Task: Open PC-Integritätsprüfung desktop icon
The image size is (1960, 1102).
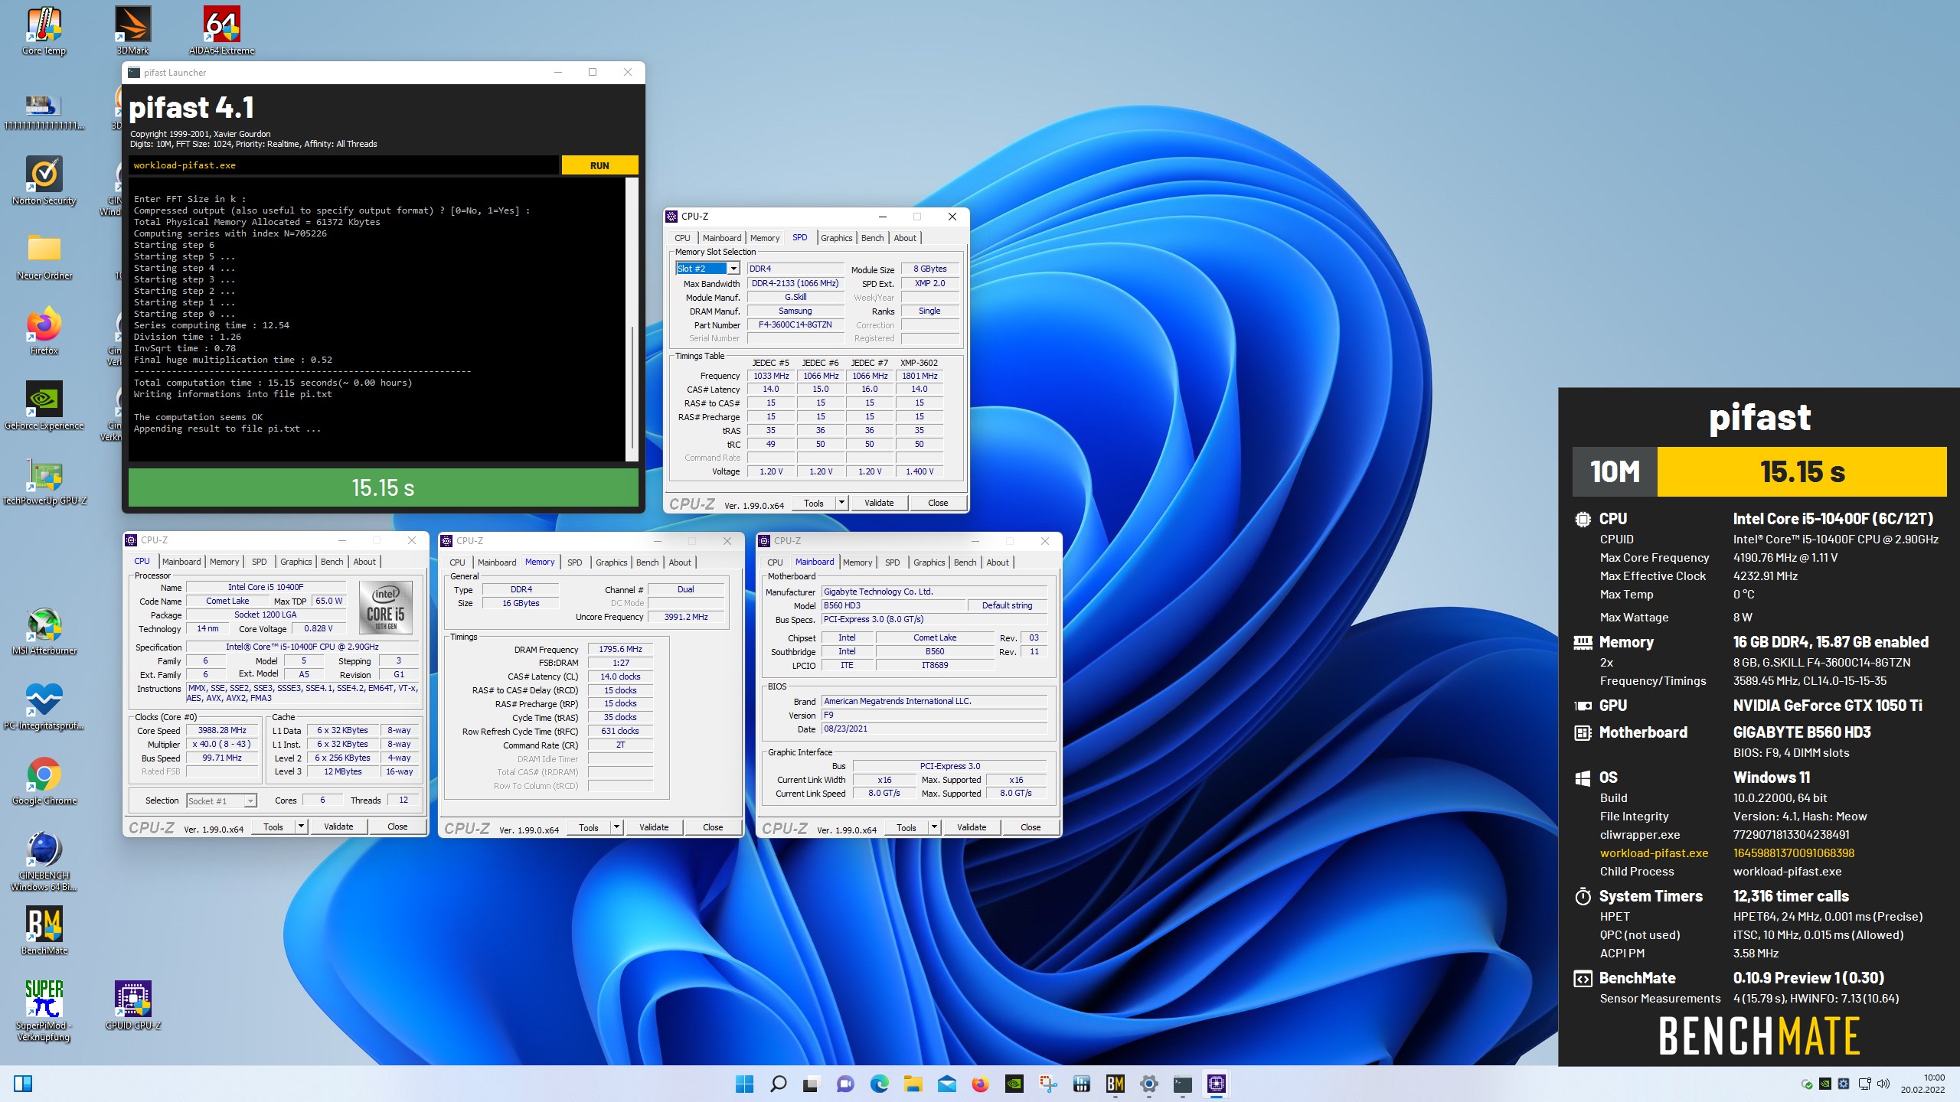Action: (44, 706)
